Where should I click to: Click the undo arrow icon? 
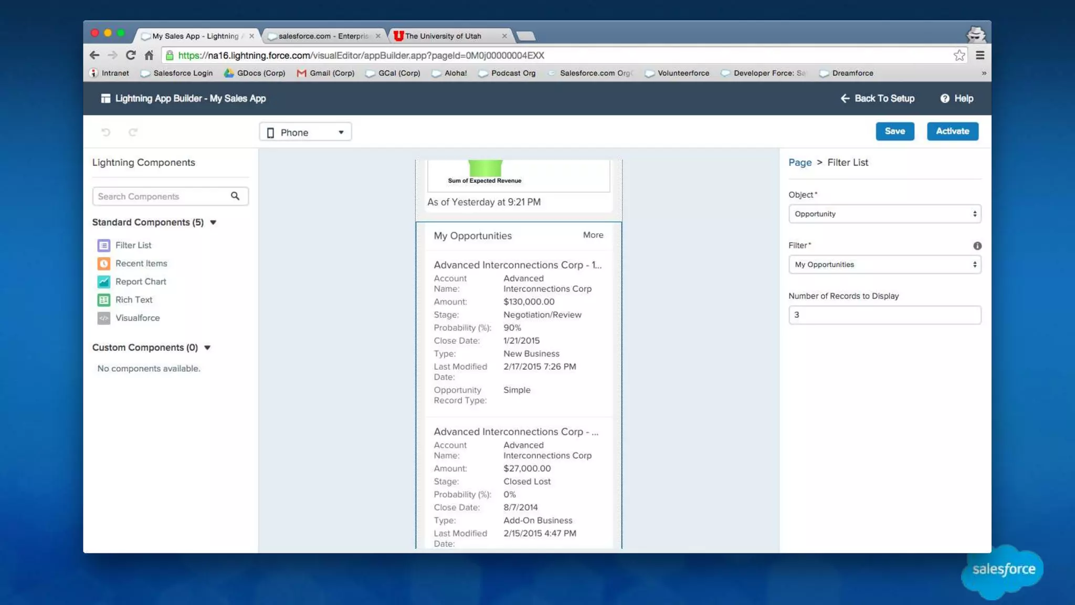(x=106, y=132)
